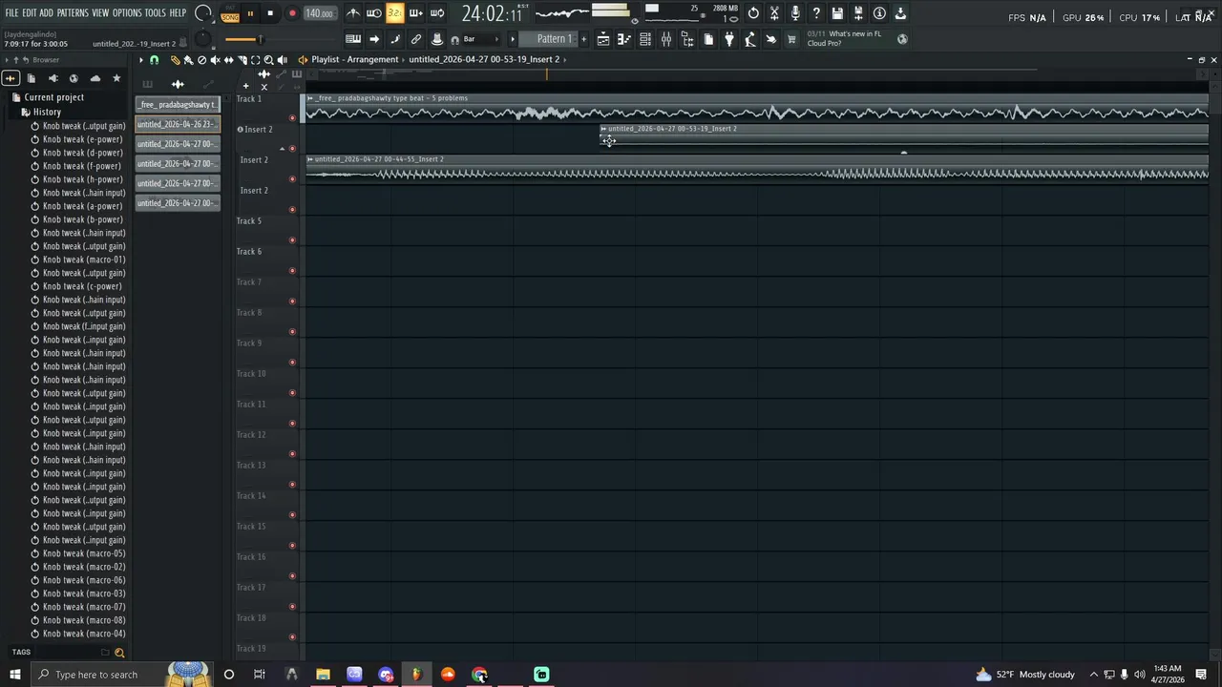Toggle mute circle on Track 6
The image size is (1222, 687).
tap(292, 271)
